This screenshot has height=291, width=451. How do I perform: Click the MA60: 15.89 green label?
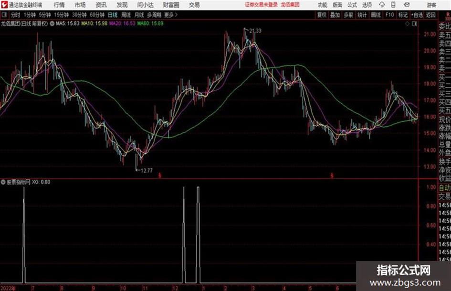(x=150, y=23)
